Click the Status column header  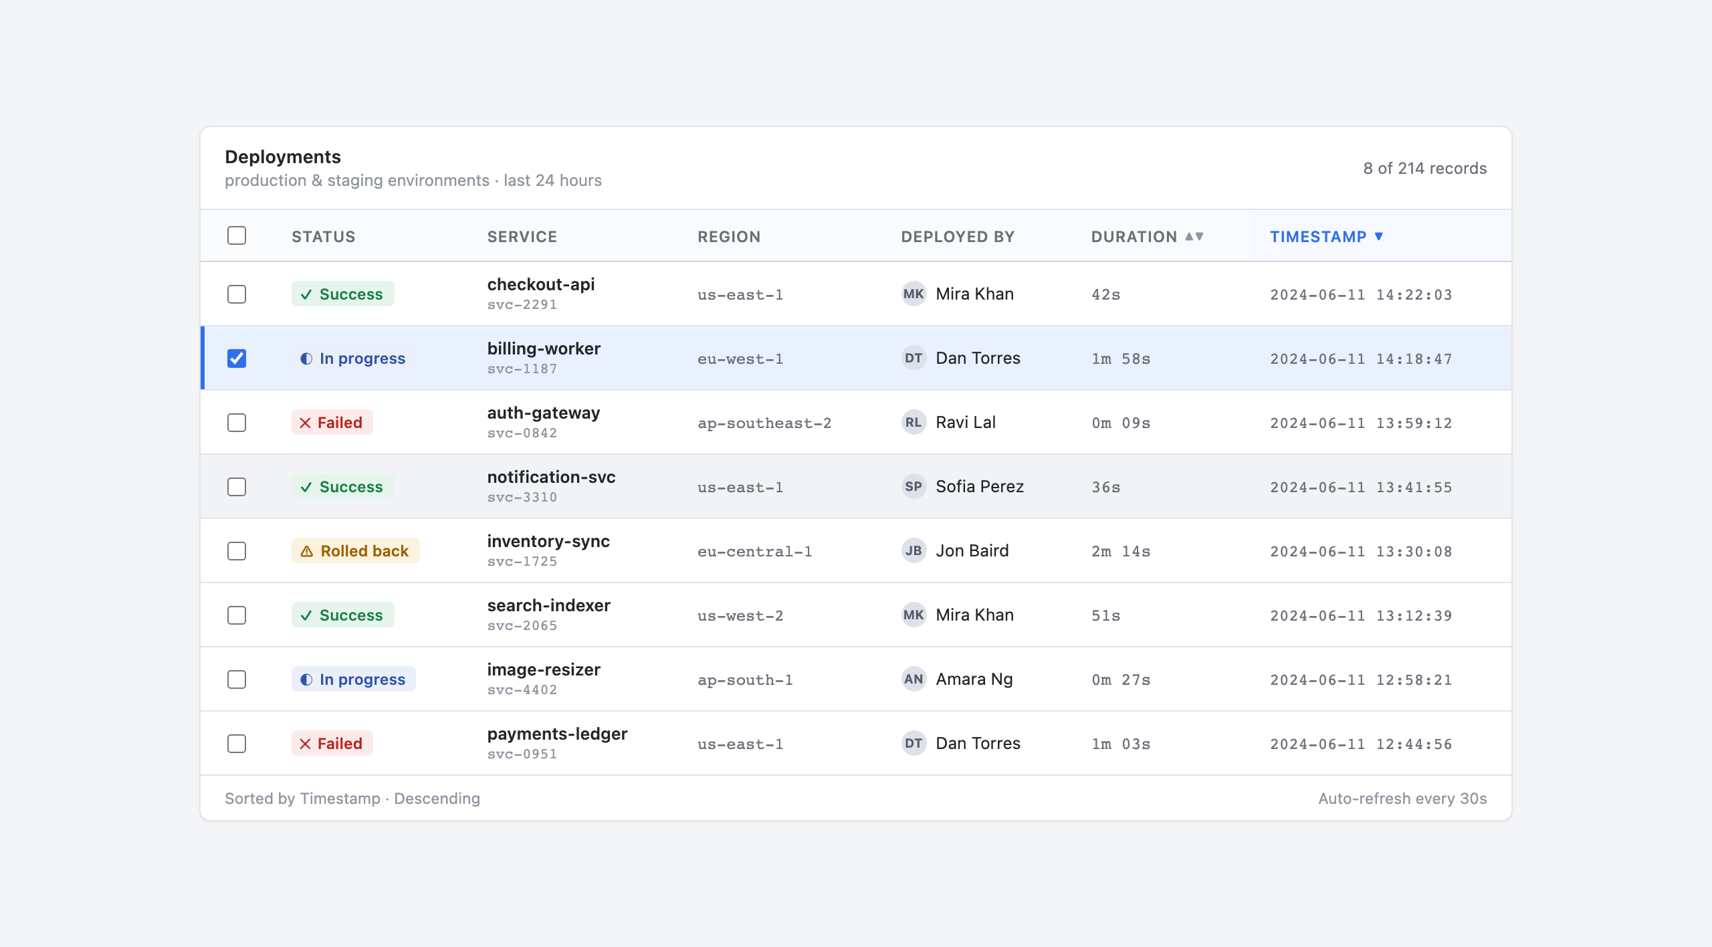pos(324,236)
